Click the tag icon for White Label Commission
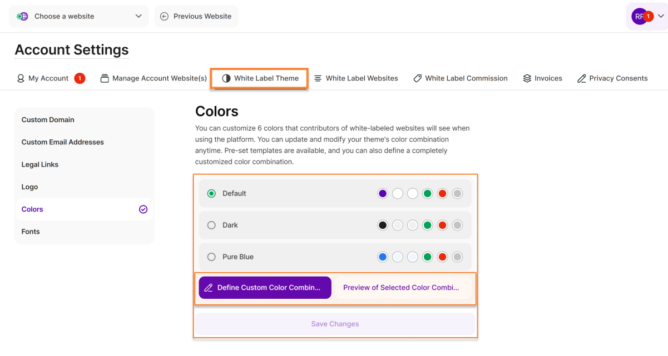Image resolution: width=668 pixels, height=356 pixels. pyautogui.click(x=418, y=79)
